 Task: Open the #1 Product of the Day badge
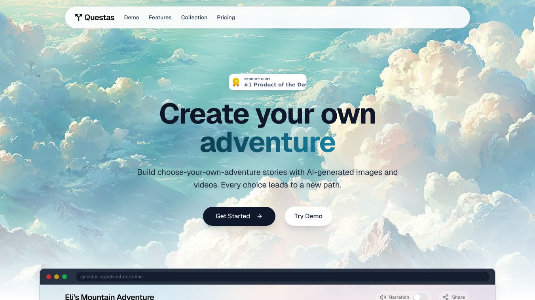[x=268, y=82]
